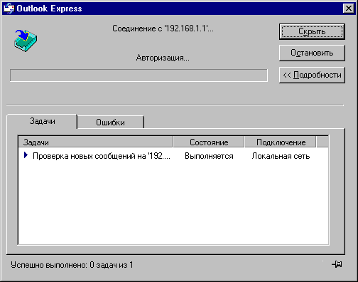Viewport: 358px width, 282px height.
Task: Click the Подключение column header
Action: click(281, 142)
